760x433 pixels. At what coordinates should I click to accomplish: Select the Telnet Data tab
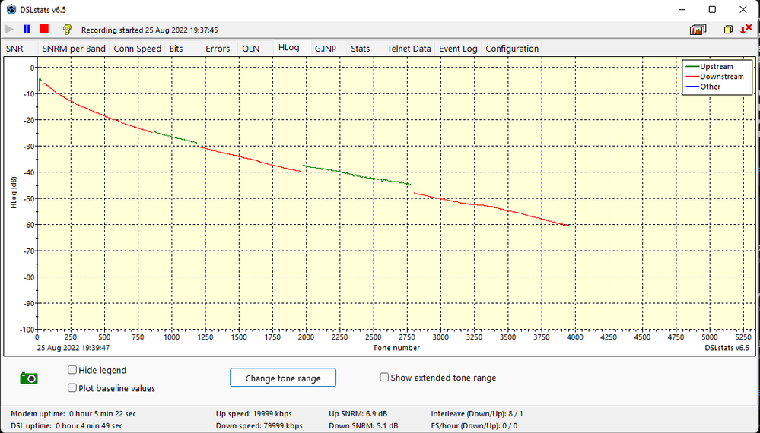coord(409,49)
